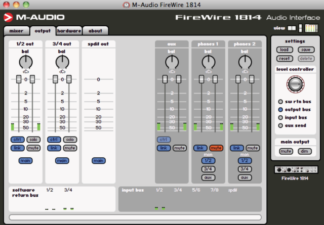Click the 1/2 out right fader handle

pyautogui.click(x=32, y=79)
